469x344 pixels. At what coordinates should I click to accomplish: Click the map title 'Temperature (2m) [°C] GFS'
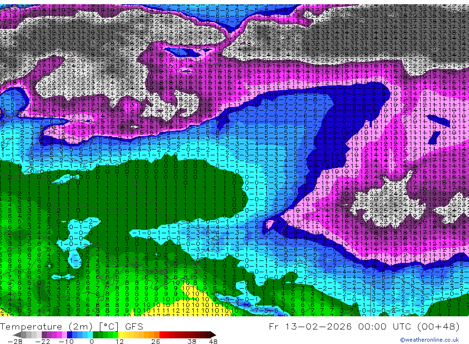(x=71, y=326)
